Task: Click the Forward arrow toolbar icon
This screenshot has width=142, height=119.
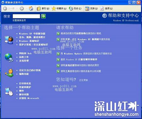Action: 22,8
